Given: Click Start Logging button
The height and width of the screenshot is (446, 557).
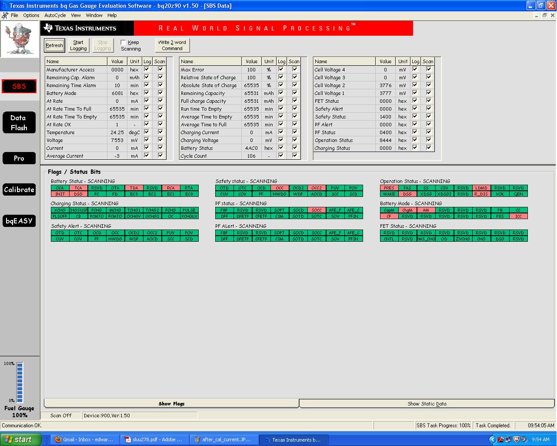Looking at the screenshot, I should pos(78,45).
